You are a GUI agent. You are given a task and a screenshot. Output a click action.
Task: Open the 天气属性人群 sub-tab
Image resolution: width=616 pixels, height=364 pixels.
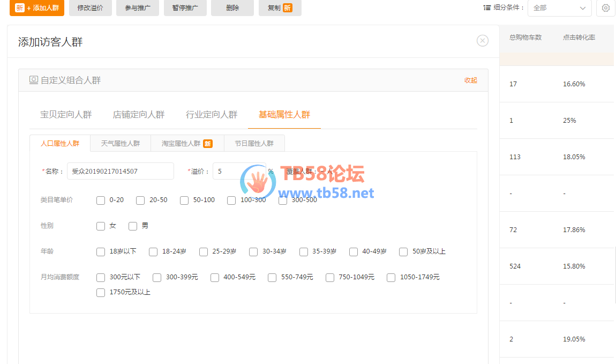pos(121,144)
